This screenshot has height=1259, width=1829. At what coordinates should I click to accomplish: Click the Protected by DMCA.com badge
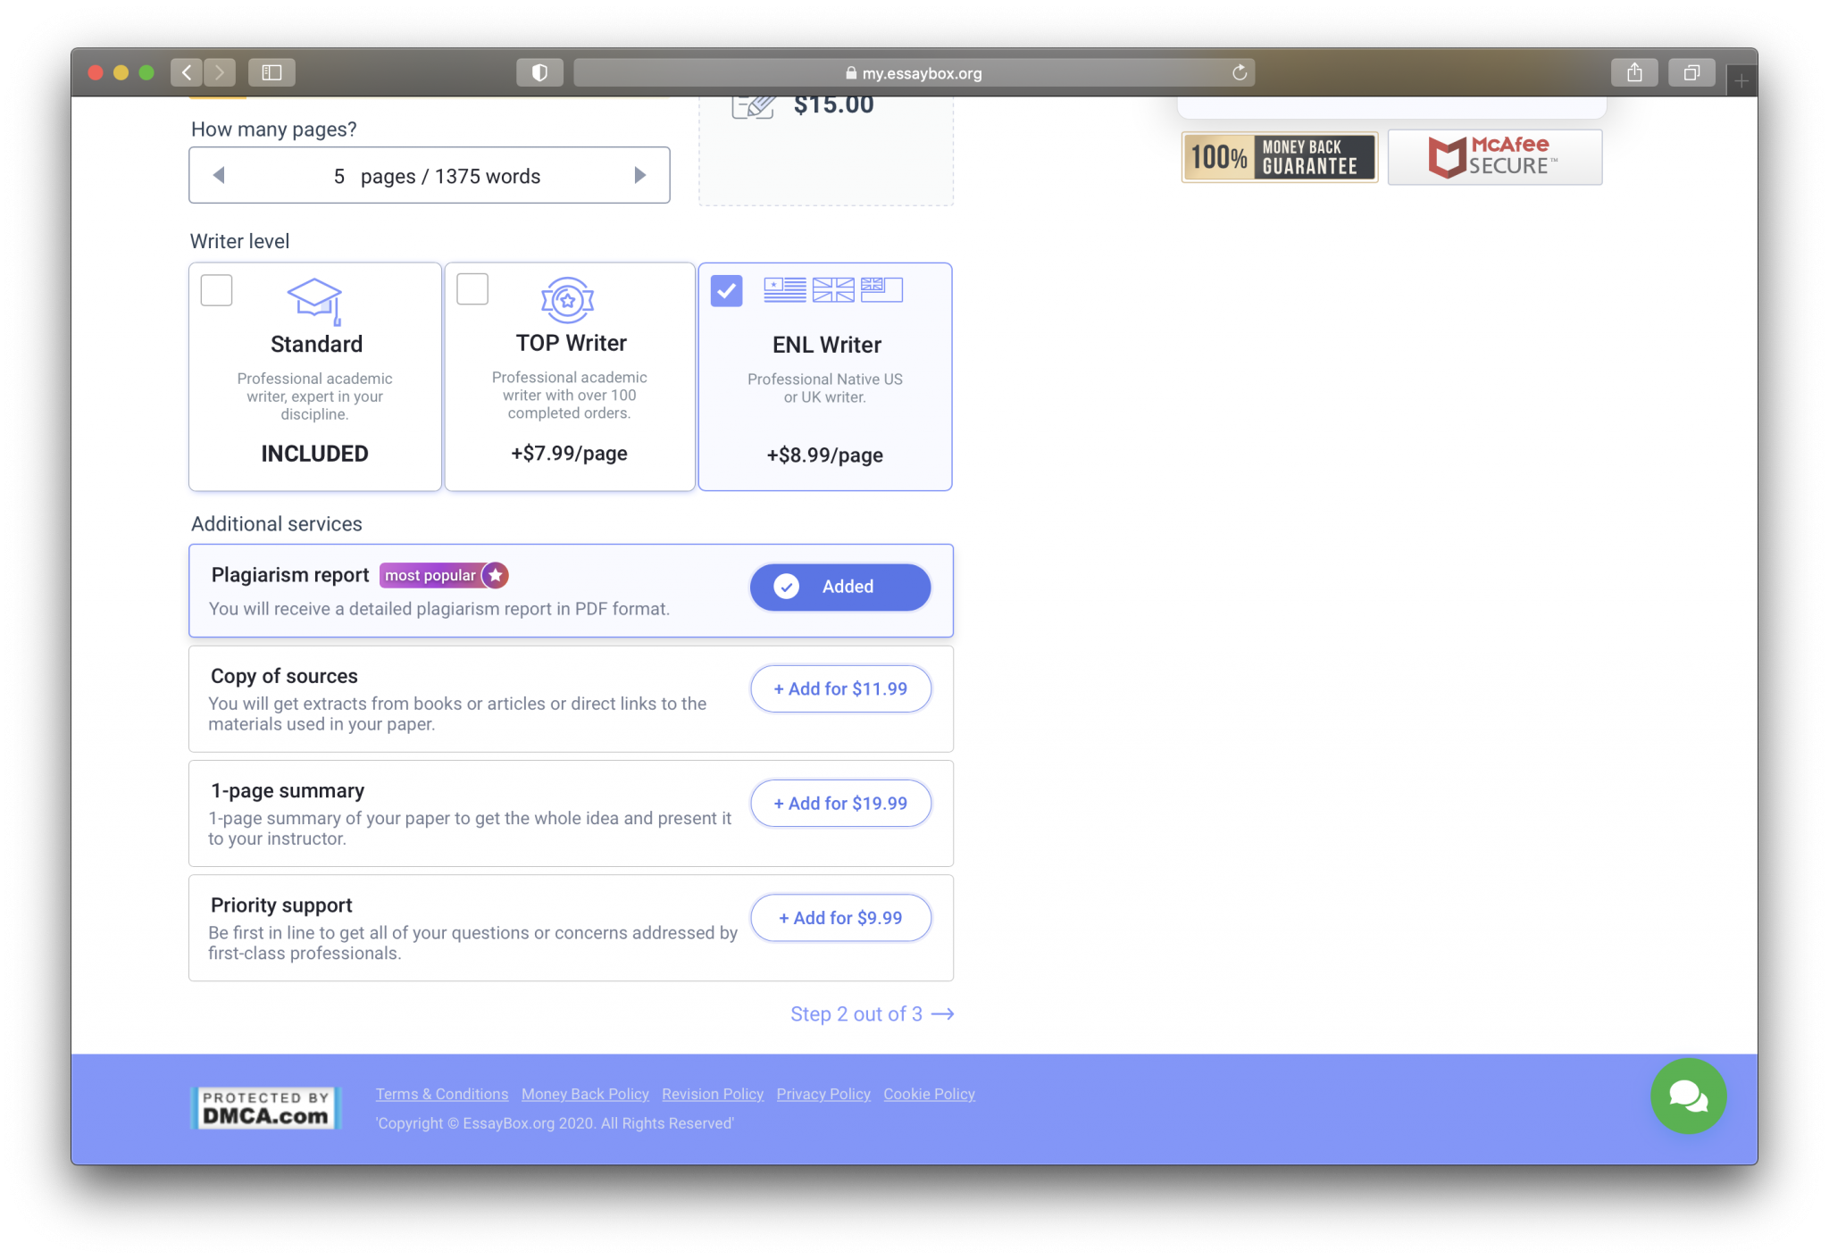coord(265,1108)
